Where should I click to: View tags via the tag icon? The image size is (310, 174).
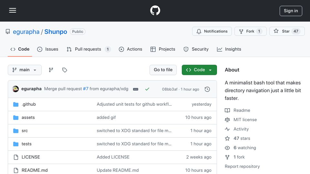click(x=65, y=70)
